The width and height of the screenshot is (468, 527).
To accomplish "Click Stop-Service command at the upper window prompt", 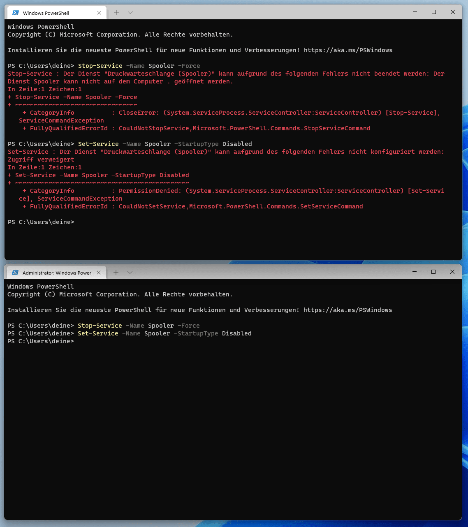I will 100,66.
